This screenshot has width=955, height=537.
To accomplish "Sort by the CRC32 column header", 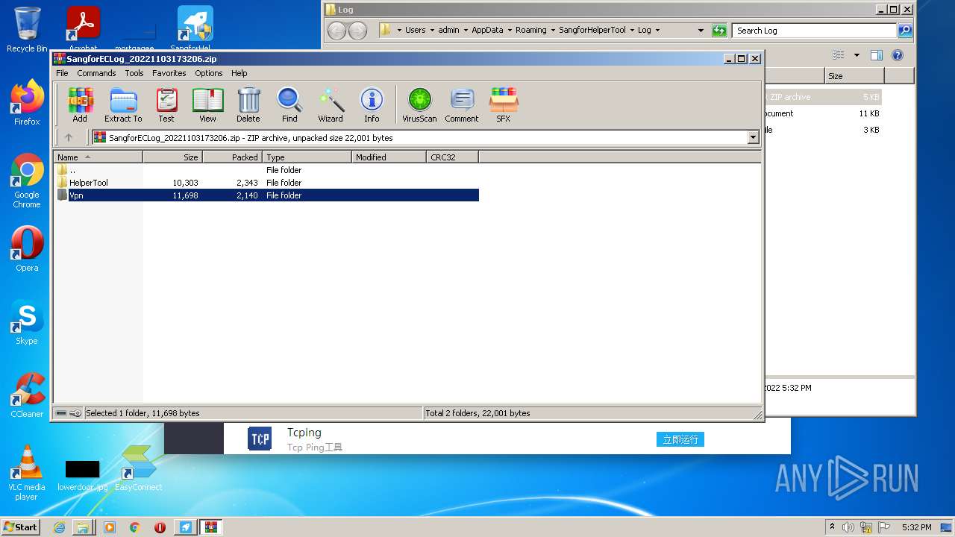I will coord(453,157).
